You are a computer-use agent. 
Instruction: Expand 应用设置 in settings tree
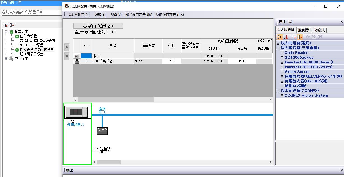point(6,59)
